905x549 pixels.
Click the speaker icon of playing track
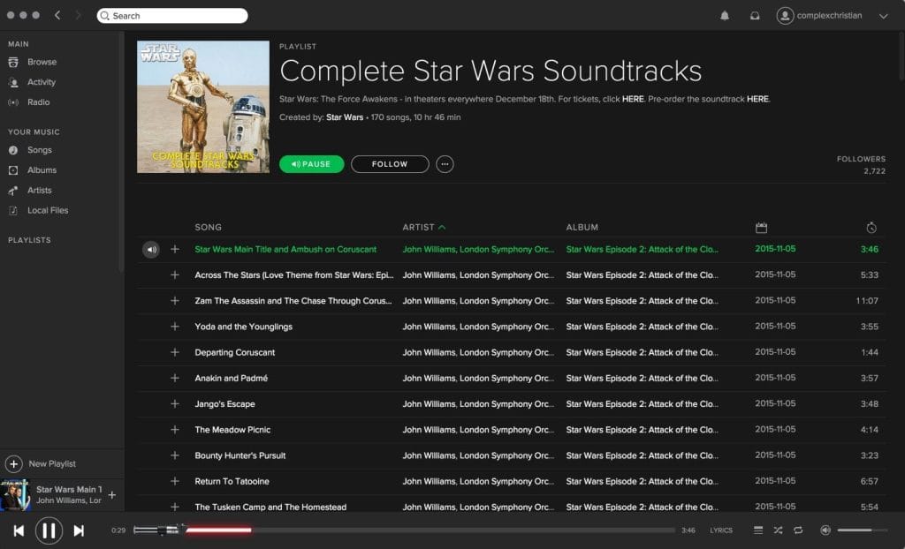151,250
